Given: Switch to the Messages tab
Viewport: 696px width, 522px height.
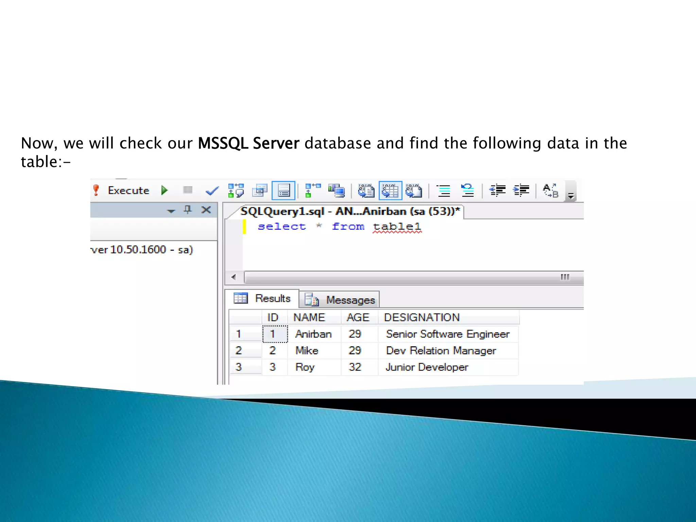Looking at the screenshot, I should click(x=340, y=300).
